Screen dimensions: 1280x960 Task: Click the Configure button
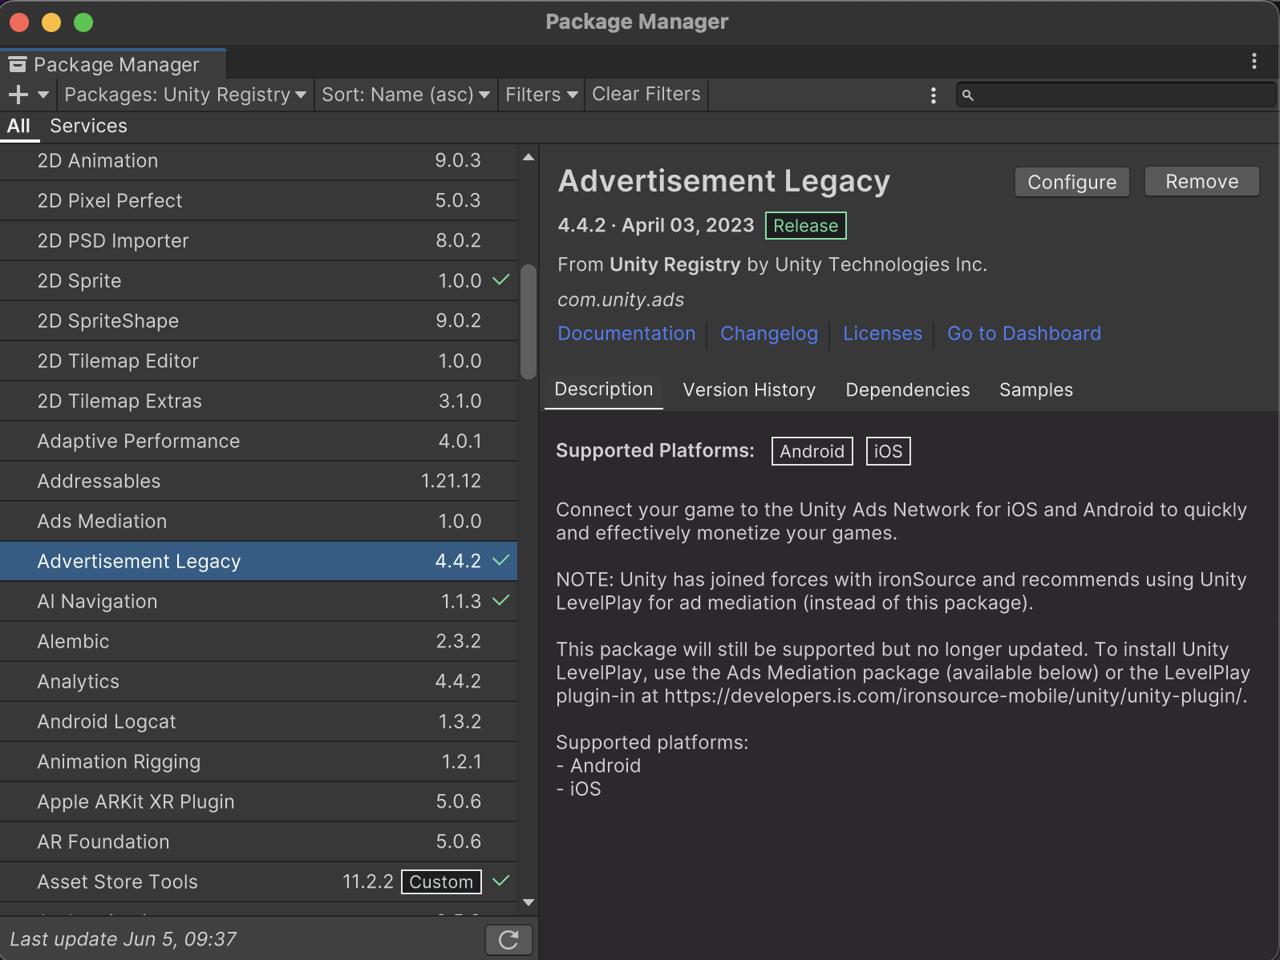1071,182
